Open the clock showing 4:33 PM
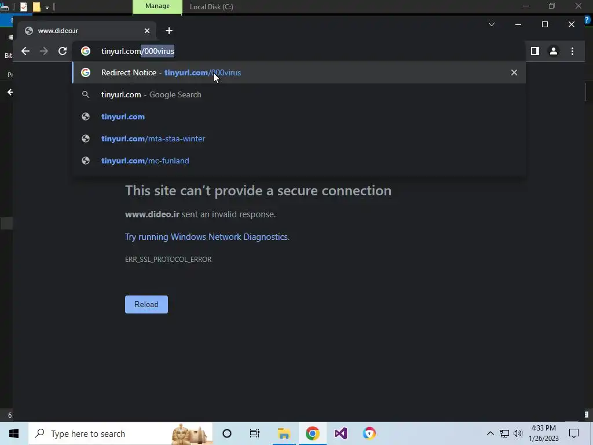Screen dimensions: 593x445 [543, 433]
